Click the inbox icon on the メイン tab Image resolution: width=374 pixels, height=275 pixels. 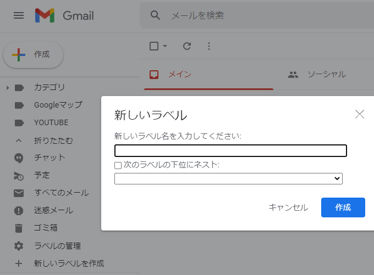[x=154, y=75]
